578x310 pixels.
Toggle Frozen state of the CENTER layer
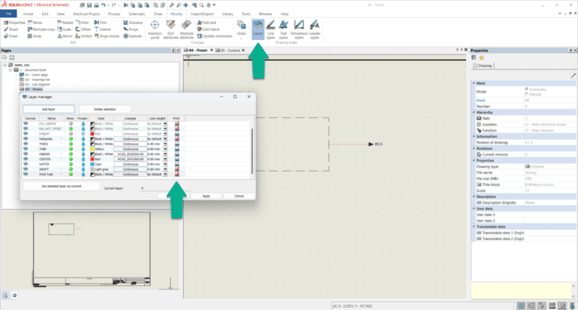tap(83, 160)
